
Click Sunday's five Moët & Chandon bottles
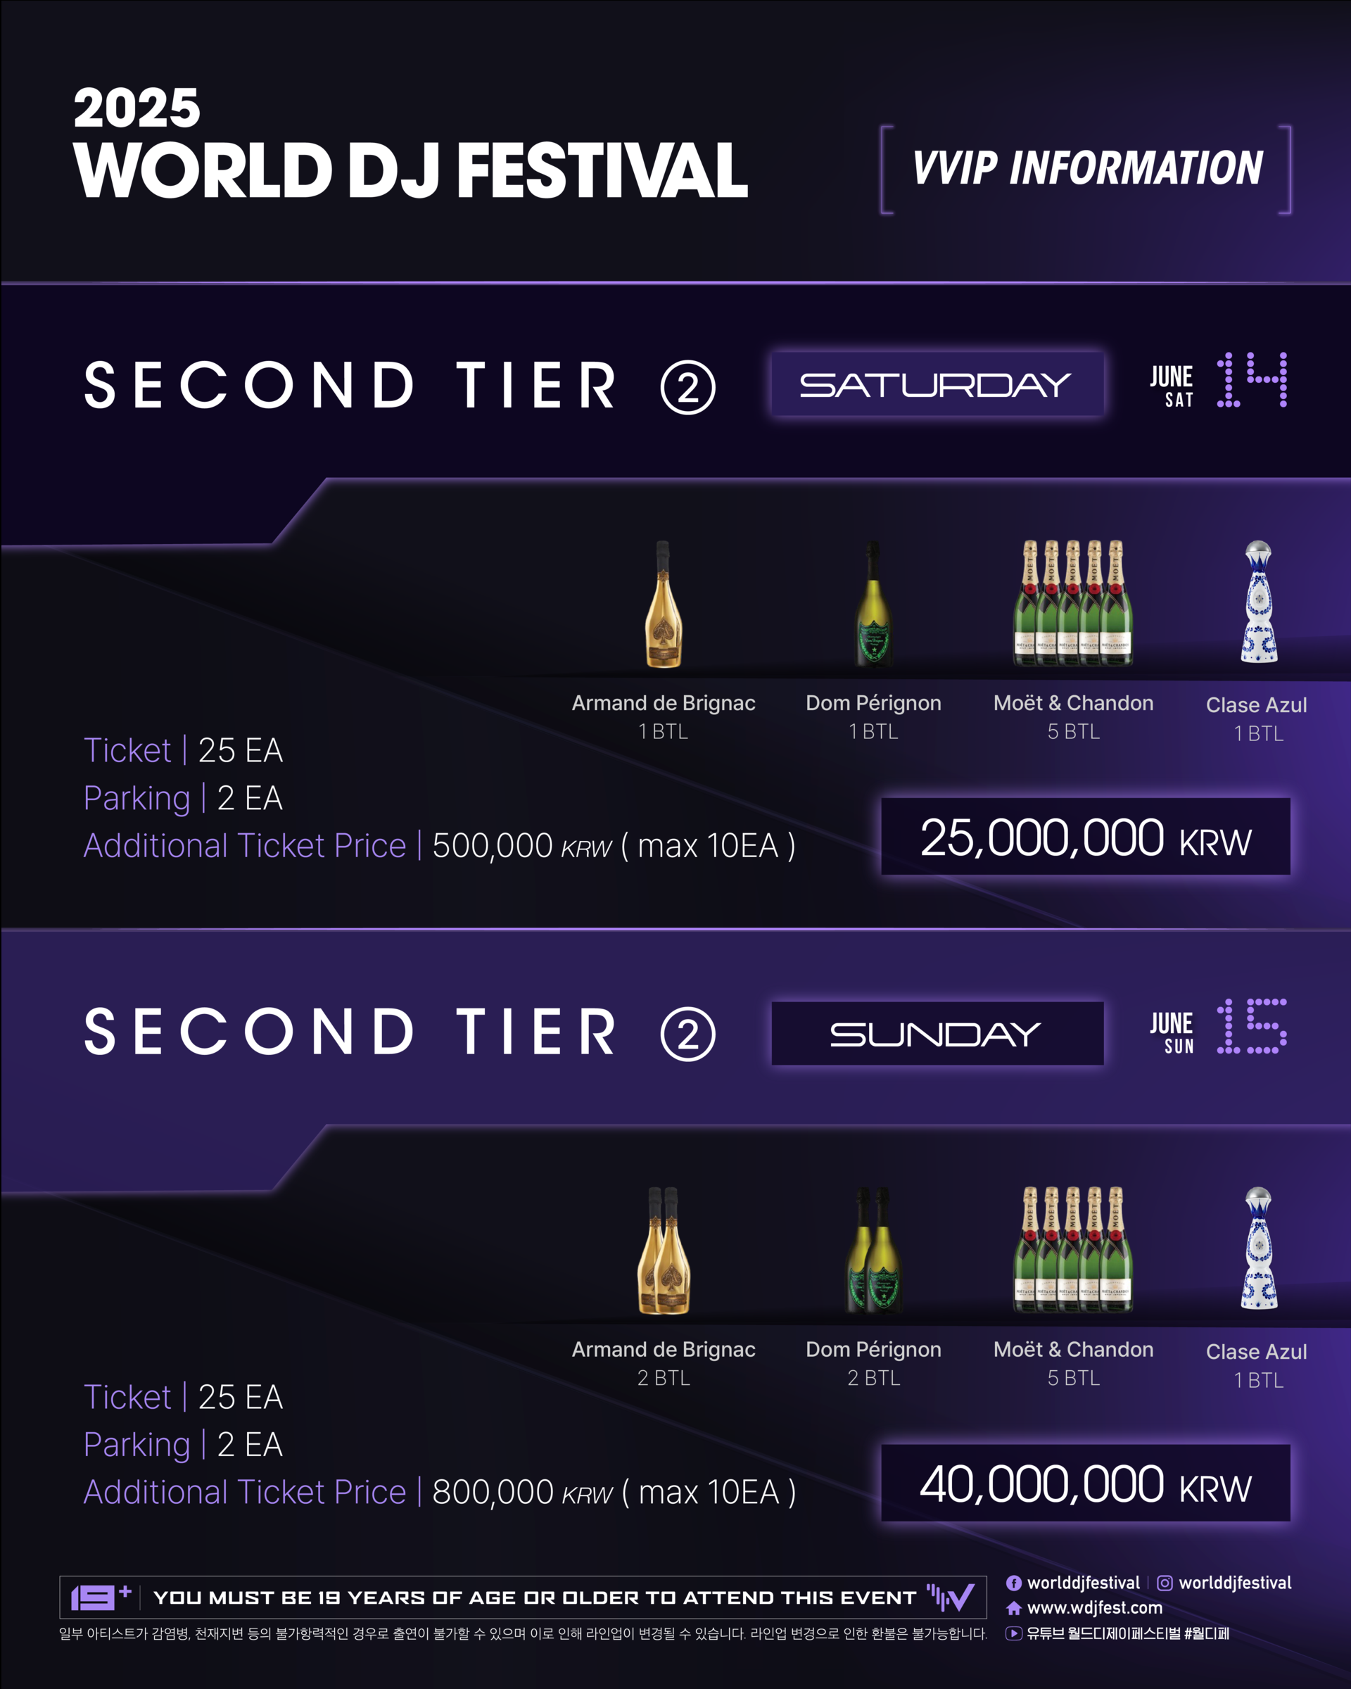[1073, 1250]
